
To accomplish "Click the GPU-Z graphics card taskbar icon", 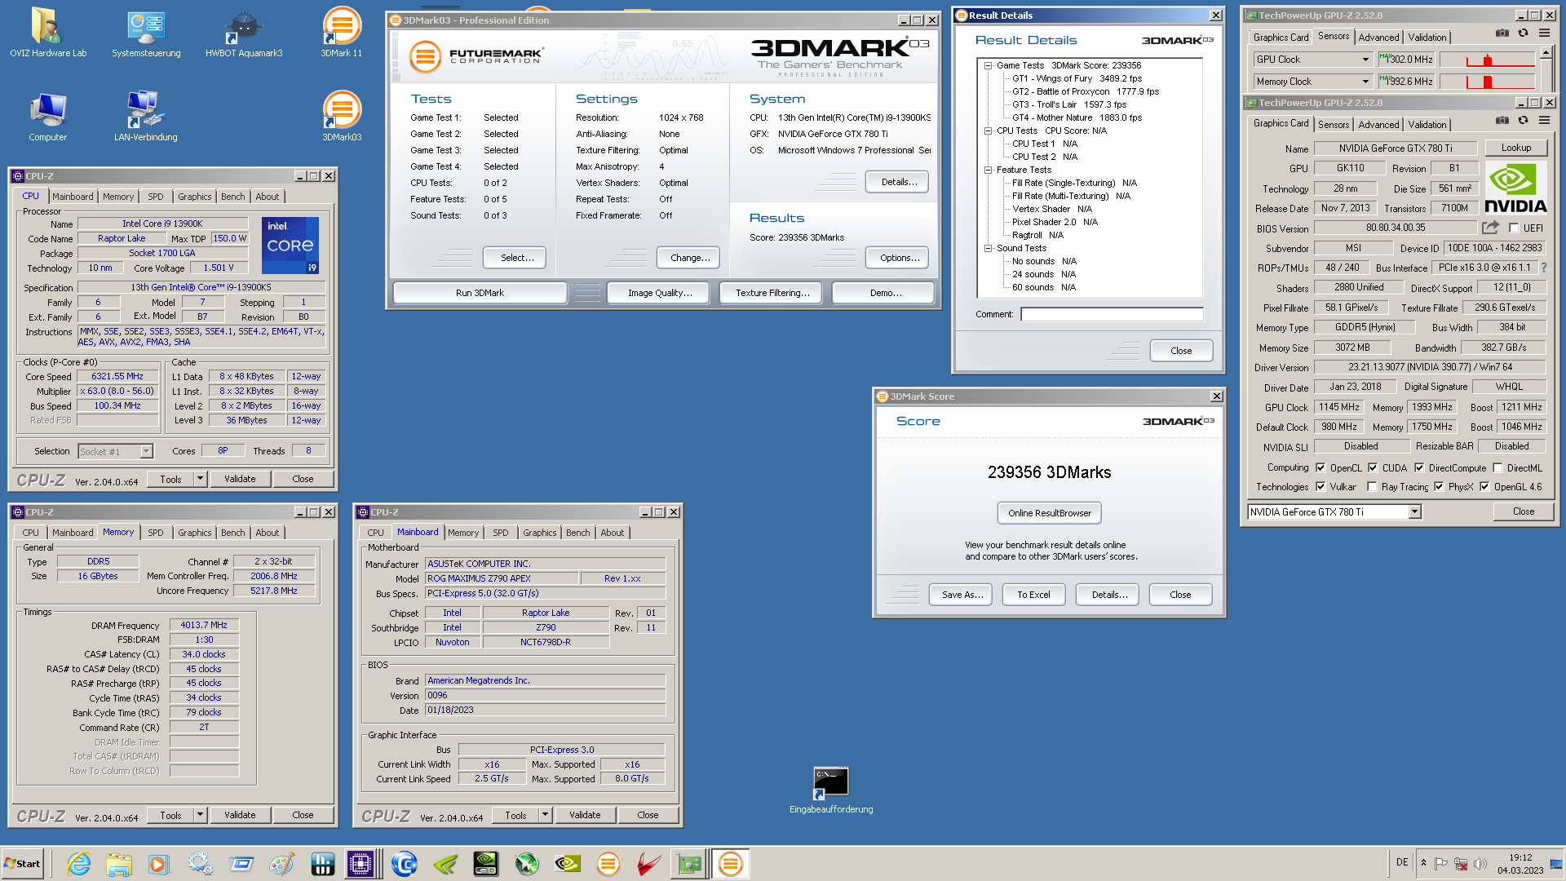I will point(688,864).
